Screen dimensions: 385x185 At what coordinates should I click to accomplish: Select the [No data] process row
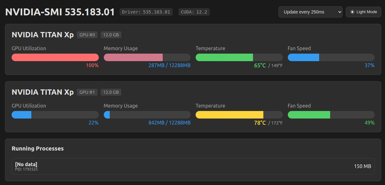pyautogui.click(x=193, y=166)
